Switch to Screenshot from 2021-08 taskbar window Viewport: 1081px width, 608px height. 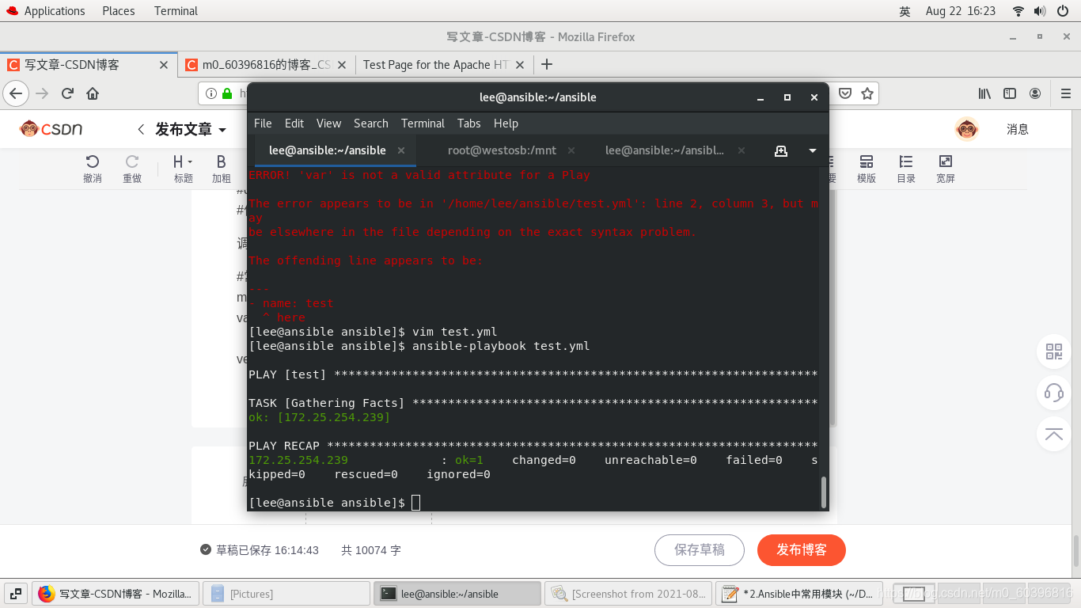(628, 594)
